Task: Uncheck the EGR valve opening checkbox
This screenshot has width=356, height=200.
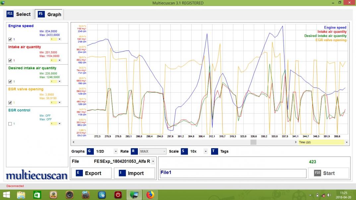Action: tap(10, 103)
